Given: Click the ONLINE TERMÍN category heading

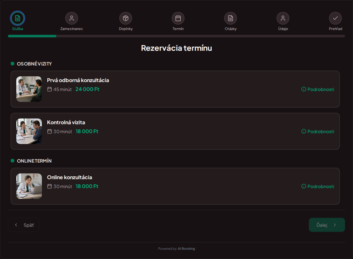Looking at the screenshot, I should pos(34,161).
